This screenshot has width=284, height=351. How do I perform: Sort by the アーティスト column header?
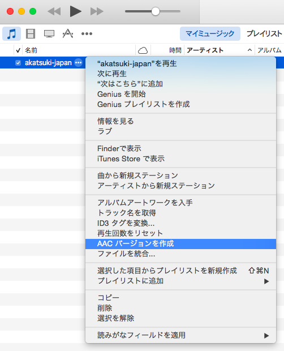205,50
